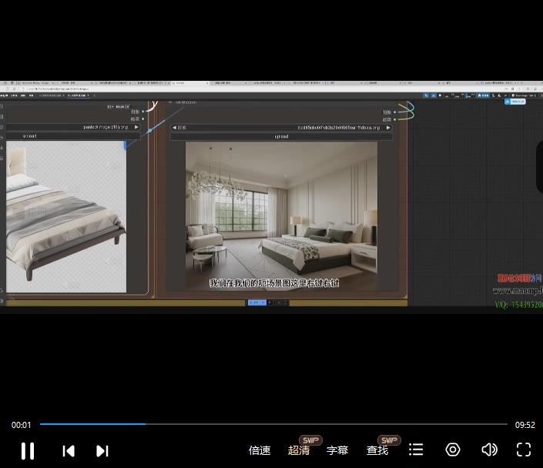Click the circular settings icon in player bar
The image size is (543, 468).
[x=453, y=450]
